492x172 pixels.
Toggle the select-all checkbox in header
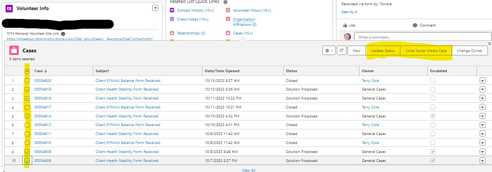(27, 71)
